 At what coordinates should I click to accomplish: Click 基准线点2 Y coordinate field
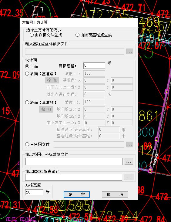122,116
